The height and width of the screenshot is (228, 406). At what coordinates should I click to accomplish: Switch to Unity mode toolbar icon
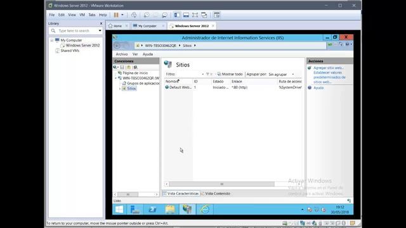tap(204, 15)
